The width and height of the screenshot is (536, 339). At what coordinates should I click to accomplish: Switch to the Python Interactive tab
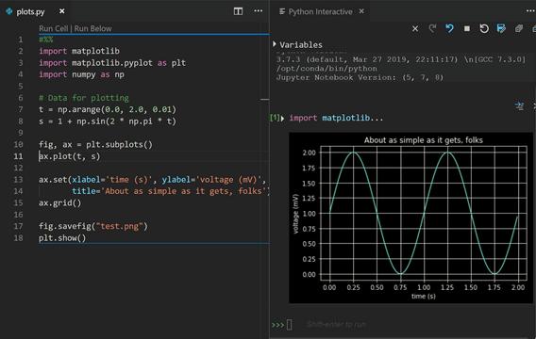point(320,11)
